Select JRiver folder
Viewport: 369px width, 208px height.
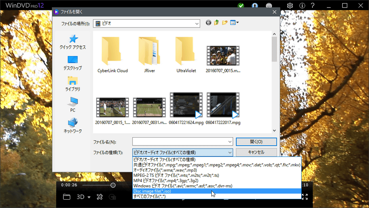pos(150,55)
